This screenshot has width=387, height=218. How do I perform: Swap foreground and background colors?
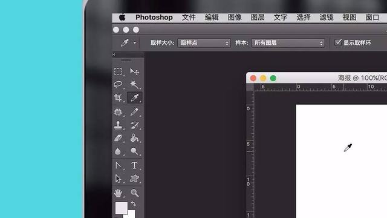[x=134, y=203]
